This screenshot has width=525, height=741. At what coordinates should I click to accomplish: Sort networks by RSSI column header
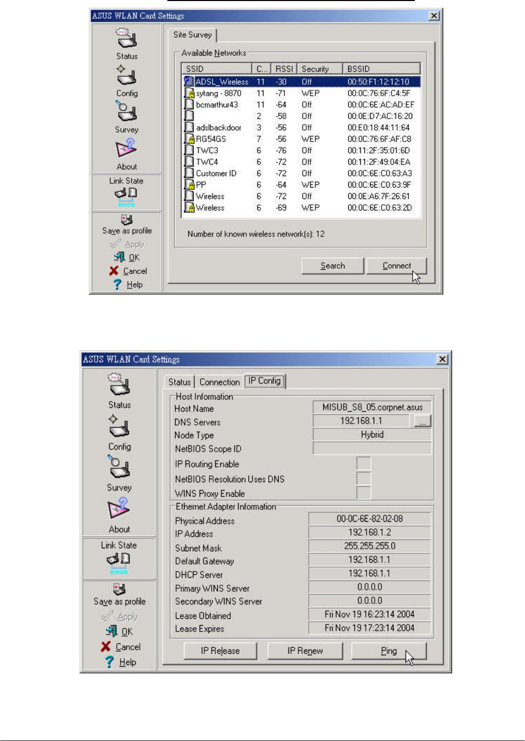(x=284, y=69)
